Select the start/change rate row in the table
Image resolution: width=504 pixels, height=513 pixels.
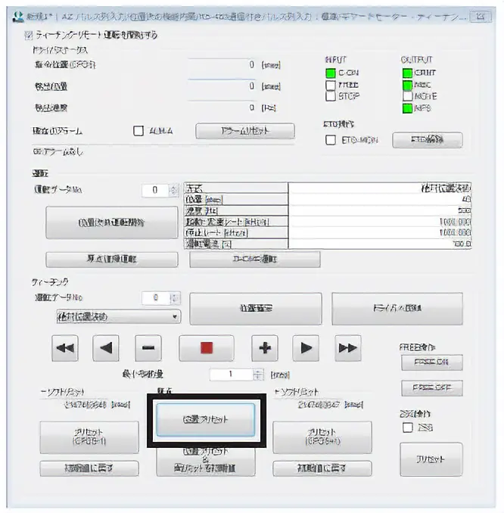coord(328,222)
